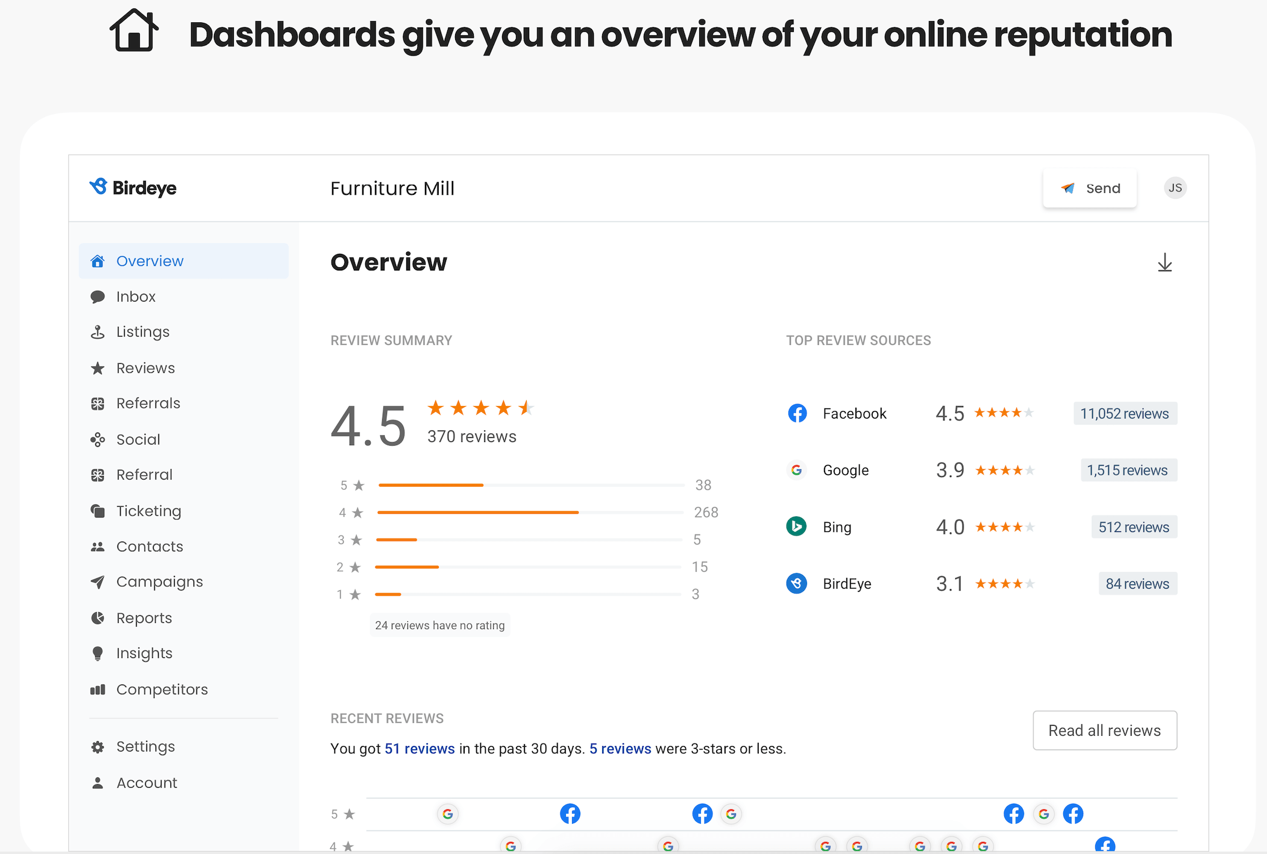The height and width of the screenshot is (854, 1267).
Task: Click the Send button
Action: 1090,188
